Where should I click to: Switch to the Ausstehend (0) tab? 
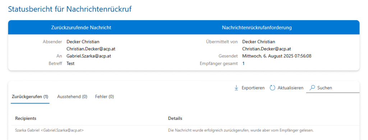pyautogui.click(x=72, y=97)
